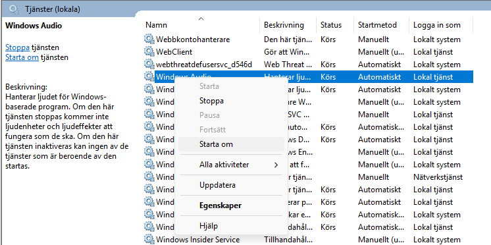491x245 pixels.
Task: Click the greyed-out Fortsätt menu entry
Action: pos(231,130)
